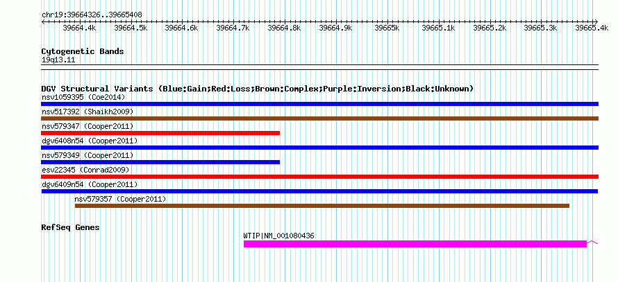Select the red esv22345 loss bar

coord(319,177)
